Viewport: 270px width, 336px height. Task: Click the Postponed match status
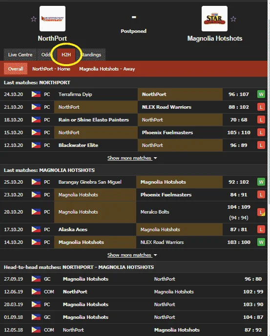[133, 31]
